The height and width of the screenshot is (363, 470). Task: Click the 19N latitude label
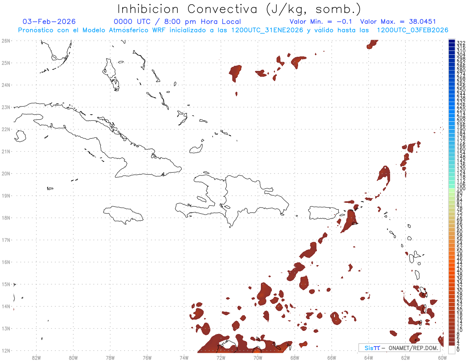coord(5,195)
